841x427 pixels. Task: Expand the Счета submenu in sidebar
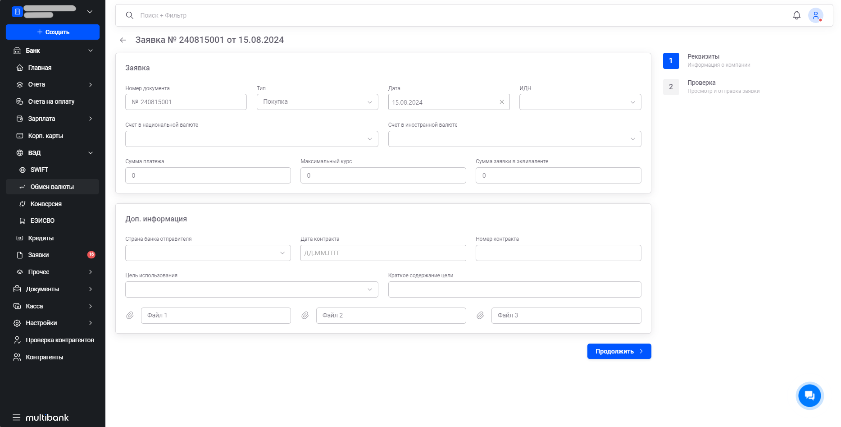coord(91,85)
